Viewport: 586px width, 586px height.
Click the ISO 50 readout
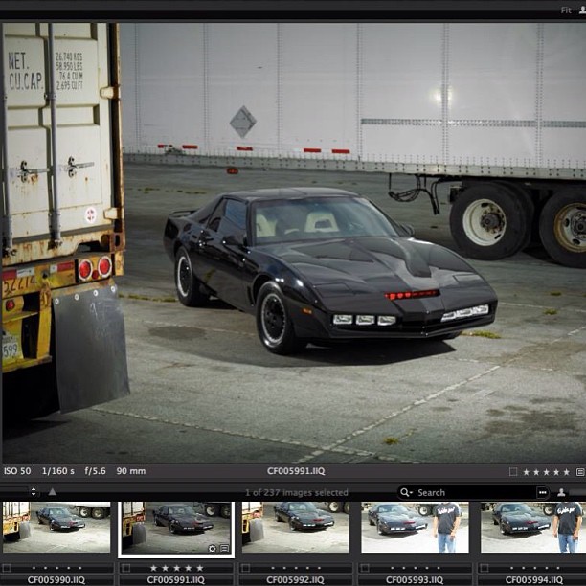click(17, 471)
